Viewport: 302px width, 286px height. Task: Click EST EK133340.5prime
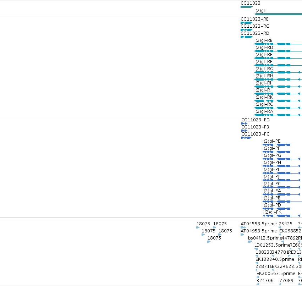[257, 263]
